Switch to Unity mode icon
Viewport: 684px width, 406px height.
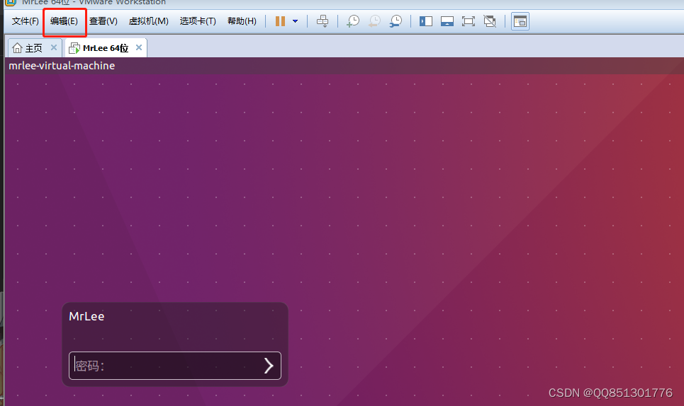click(x=490, y=21)
